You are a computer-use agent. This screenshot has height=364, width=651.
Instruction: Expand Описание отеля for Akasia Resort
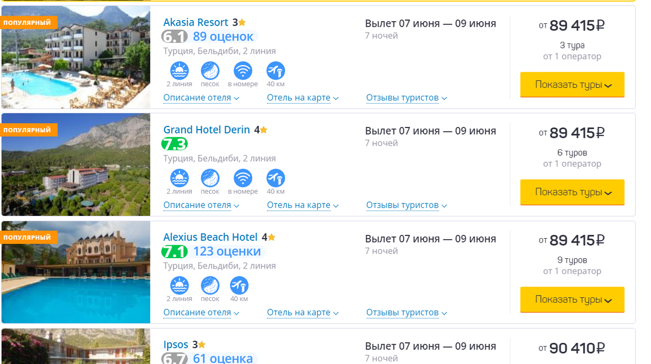201,98
